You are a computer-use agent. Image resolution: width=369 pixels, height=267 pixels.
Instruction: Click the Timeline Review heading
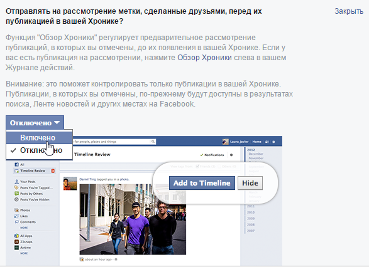tap(92, 154)
